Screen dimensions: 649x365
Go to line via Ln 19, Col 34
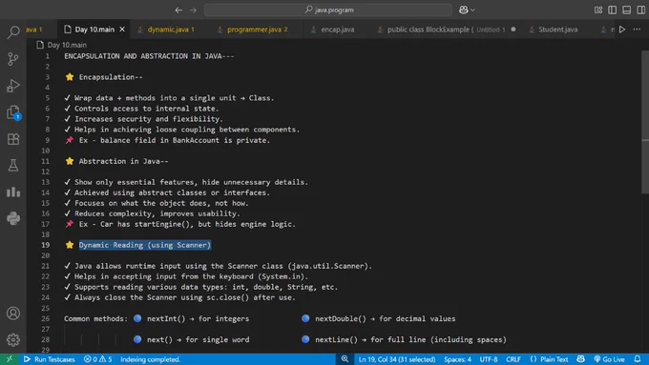pos(396,359)
